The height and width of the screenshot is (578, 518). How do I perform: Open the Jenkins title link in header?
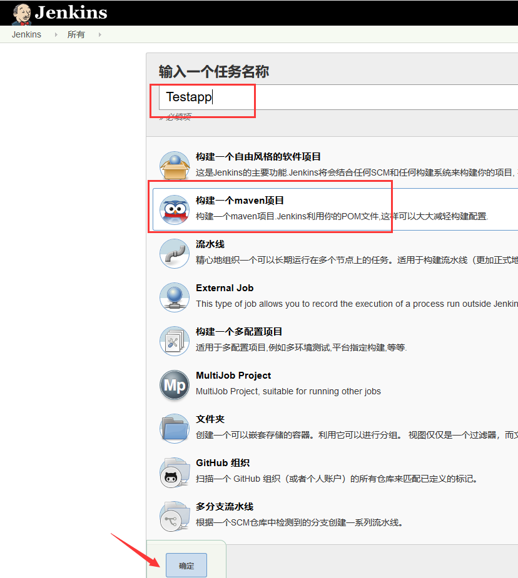pyautogui.click(x=71, y=12)
